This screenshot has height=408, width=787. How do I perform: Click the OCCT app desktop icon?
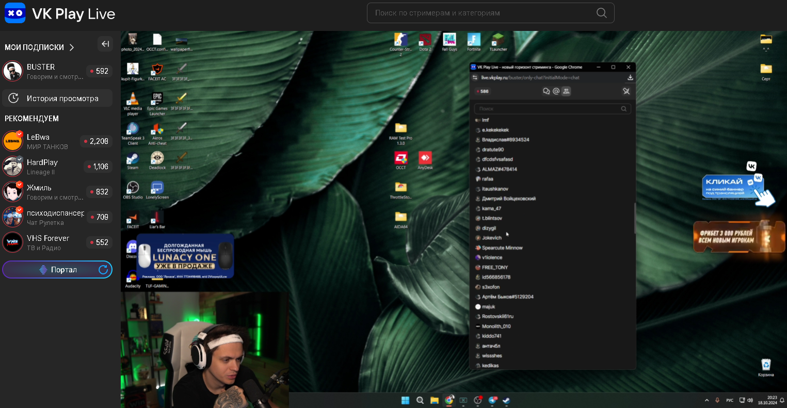coord(400,160)
